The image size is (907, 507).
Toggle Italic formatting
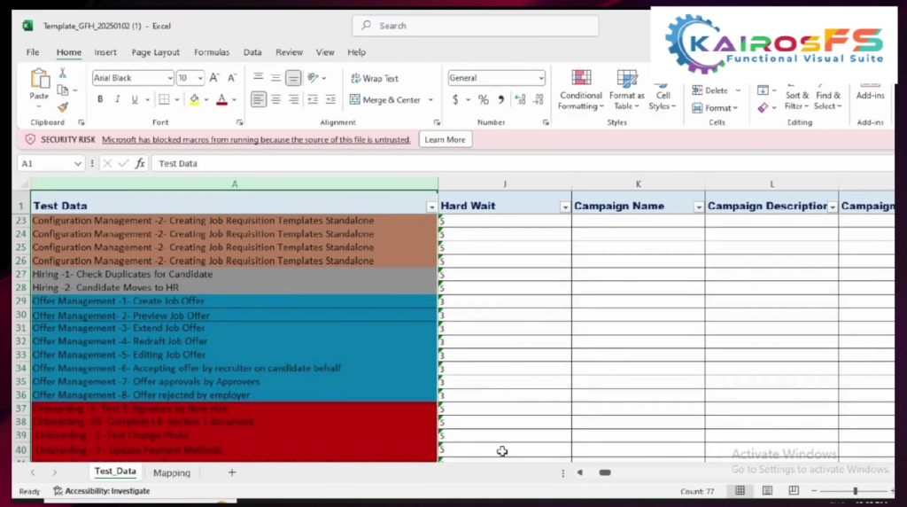[118, 100]
